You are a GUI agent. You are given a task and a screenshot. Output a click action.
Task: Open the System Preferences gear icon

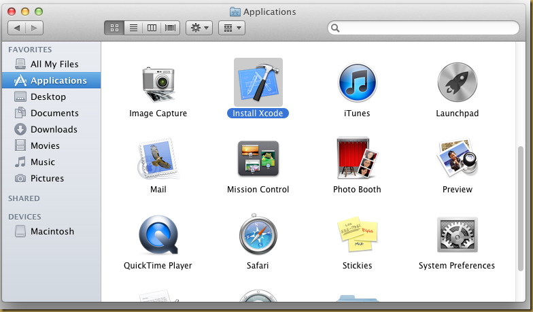click(457, 236)
